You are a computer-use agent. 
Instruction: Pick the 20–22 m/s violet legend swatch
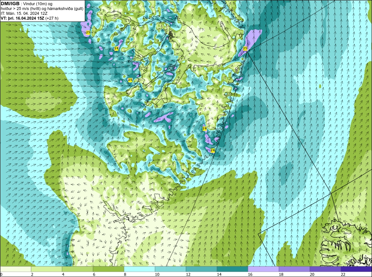[x=325, y=269]
